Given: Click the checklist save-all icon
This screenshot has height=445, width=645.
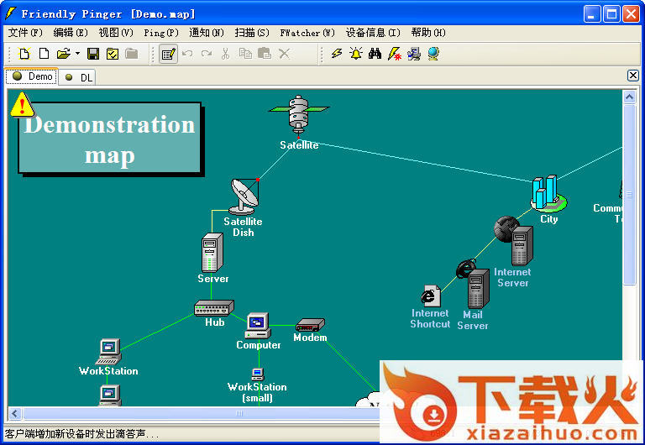Looking at the screenshot, I should coord(113,54).
